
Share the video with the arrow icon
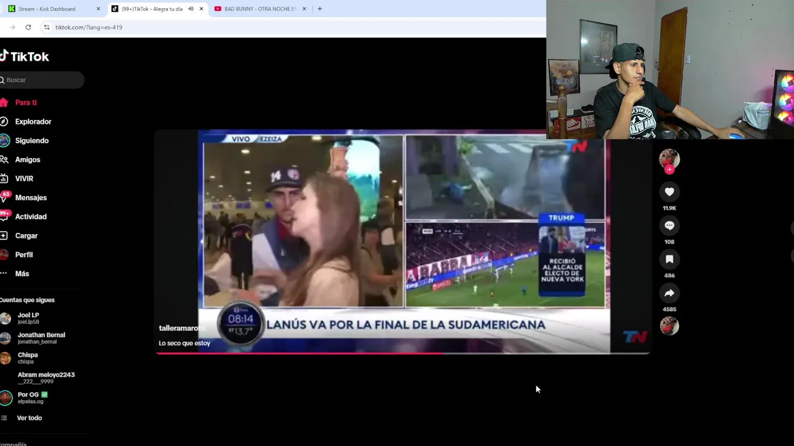tap(669, 293)
